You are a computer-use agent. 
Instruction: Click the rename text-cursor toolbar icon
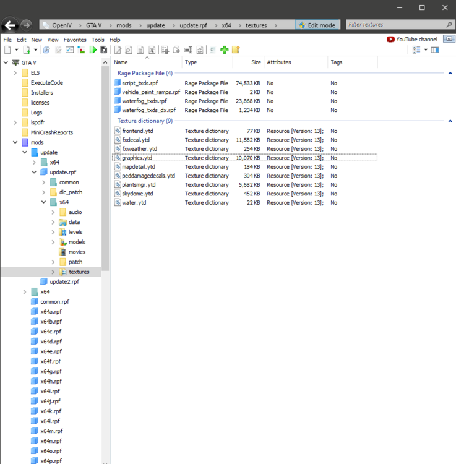pyautogui.click(x=188, y=50)
